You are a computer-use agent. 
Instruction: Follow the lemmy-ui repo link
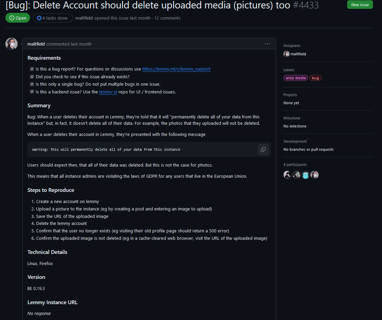click(108, 92)
